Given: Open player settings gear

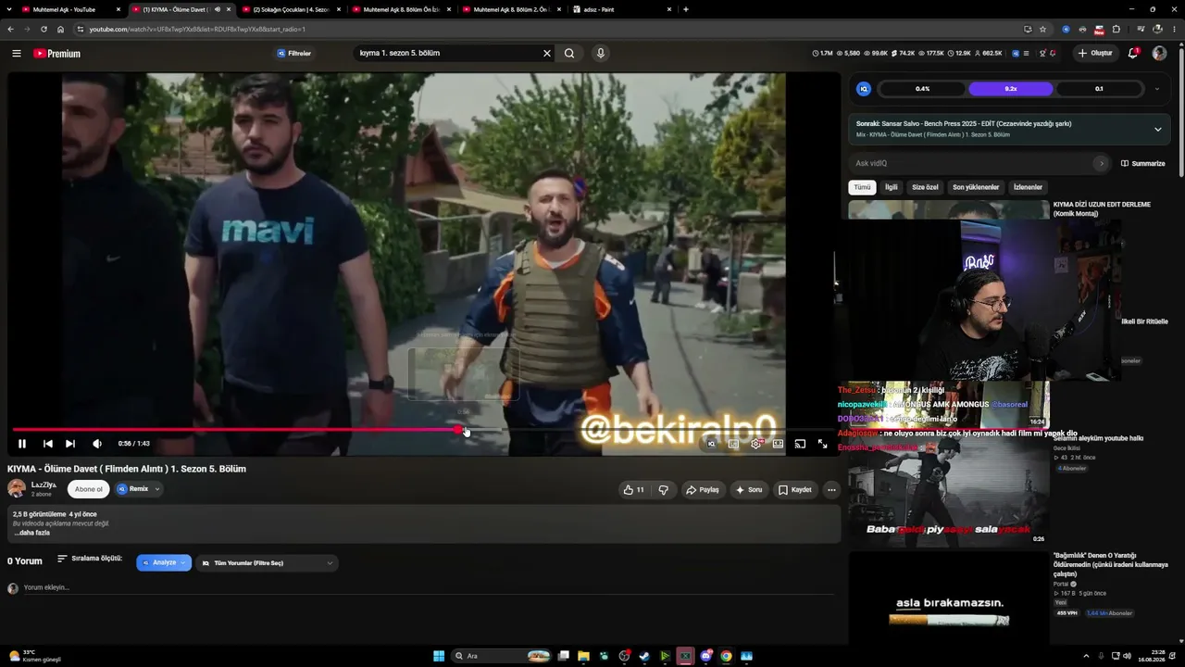Looking at the screenshot, I should 755,444.
